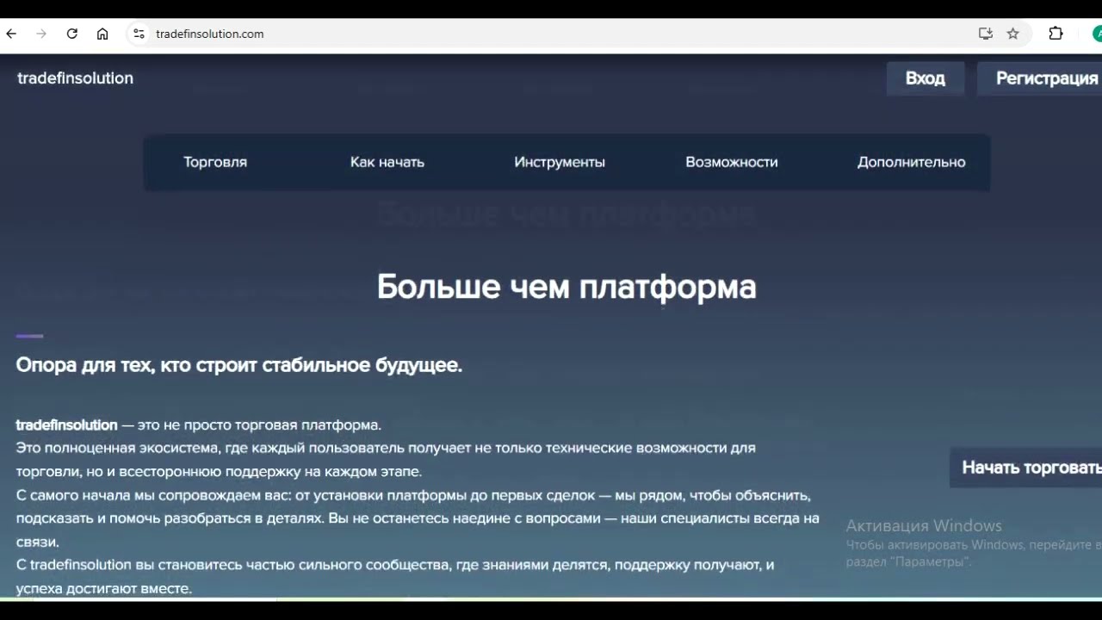Viewport: 1102px width, 620px height.
Task: Click the browser forward arrow
Action: [41, 34]
